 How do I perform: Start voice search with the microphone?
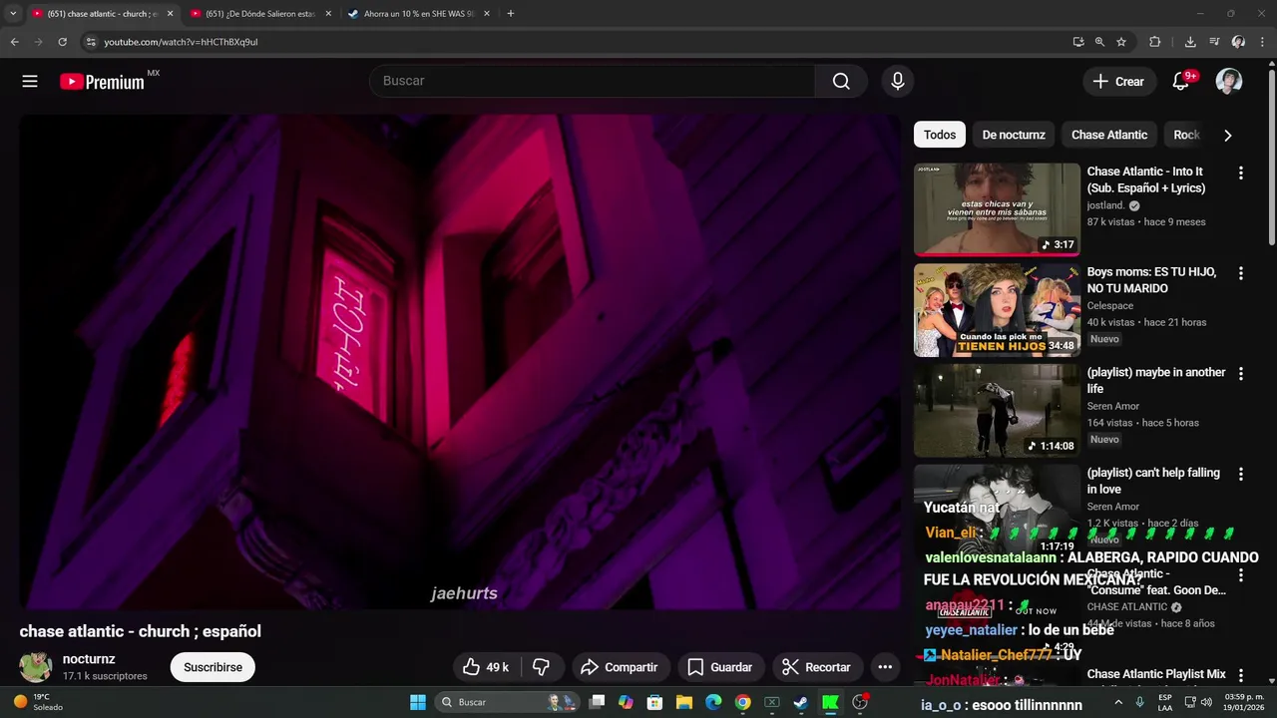[898, 81]
